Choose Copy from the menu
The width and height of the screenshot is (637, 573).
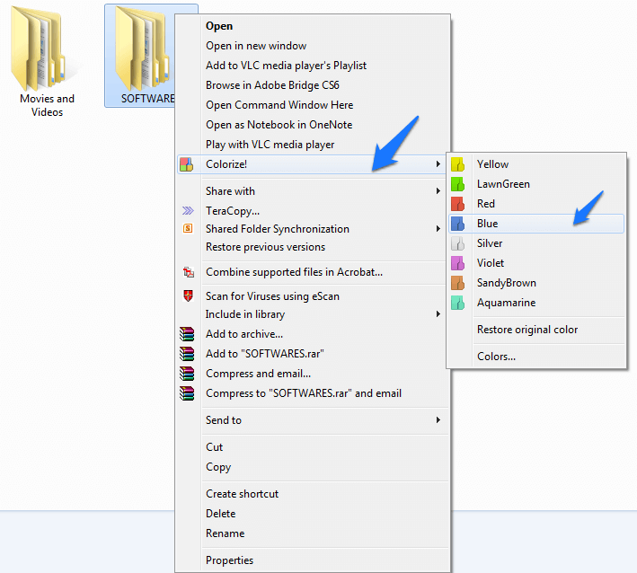pyautogui.click(x=313, y=467)
